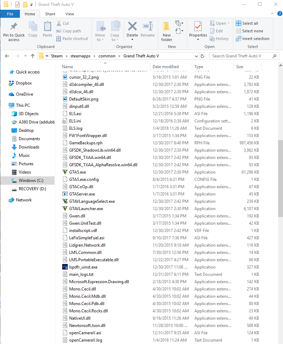Select Downloads in the navigation pane
This screenshot has width=283, height=344.
pyautogui.click(x=25, y=147)
